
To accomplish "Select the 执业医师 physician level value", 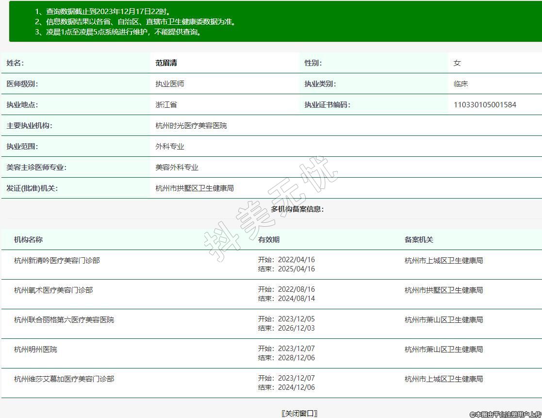I will coord(170,84).
